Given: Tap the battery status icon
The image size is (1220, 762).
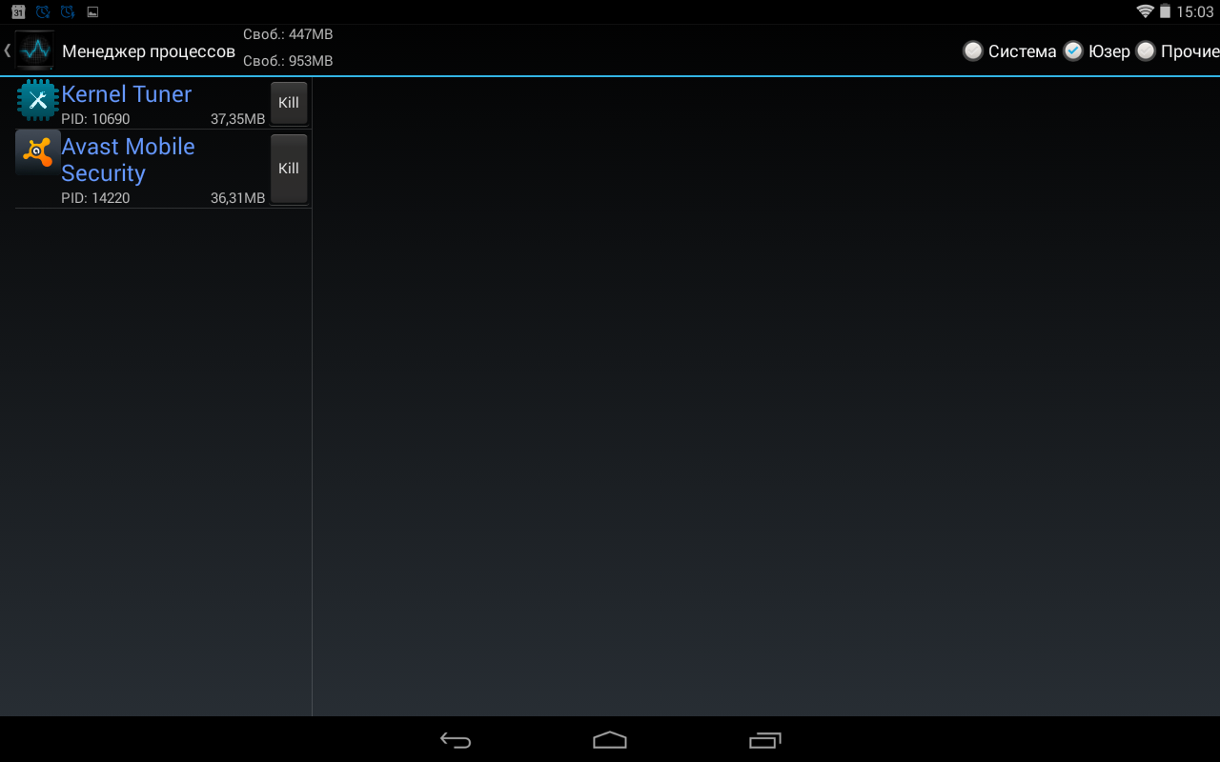Looking at the screenshot, I should pos(1165,11).
